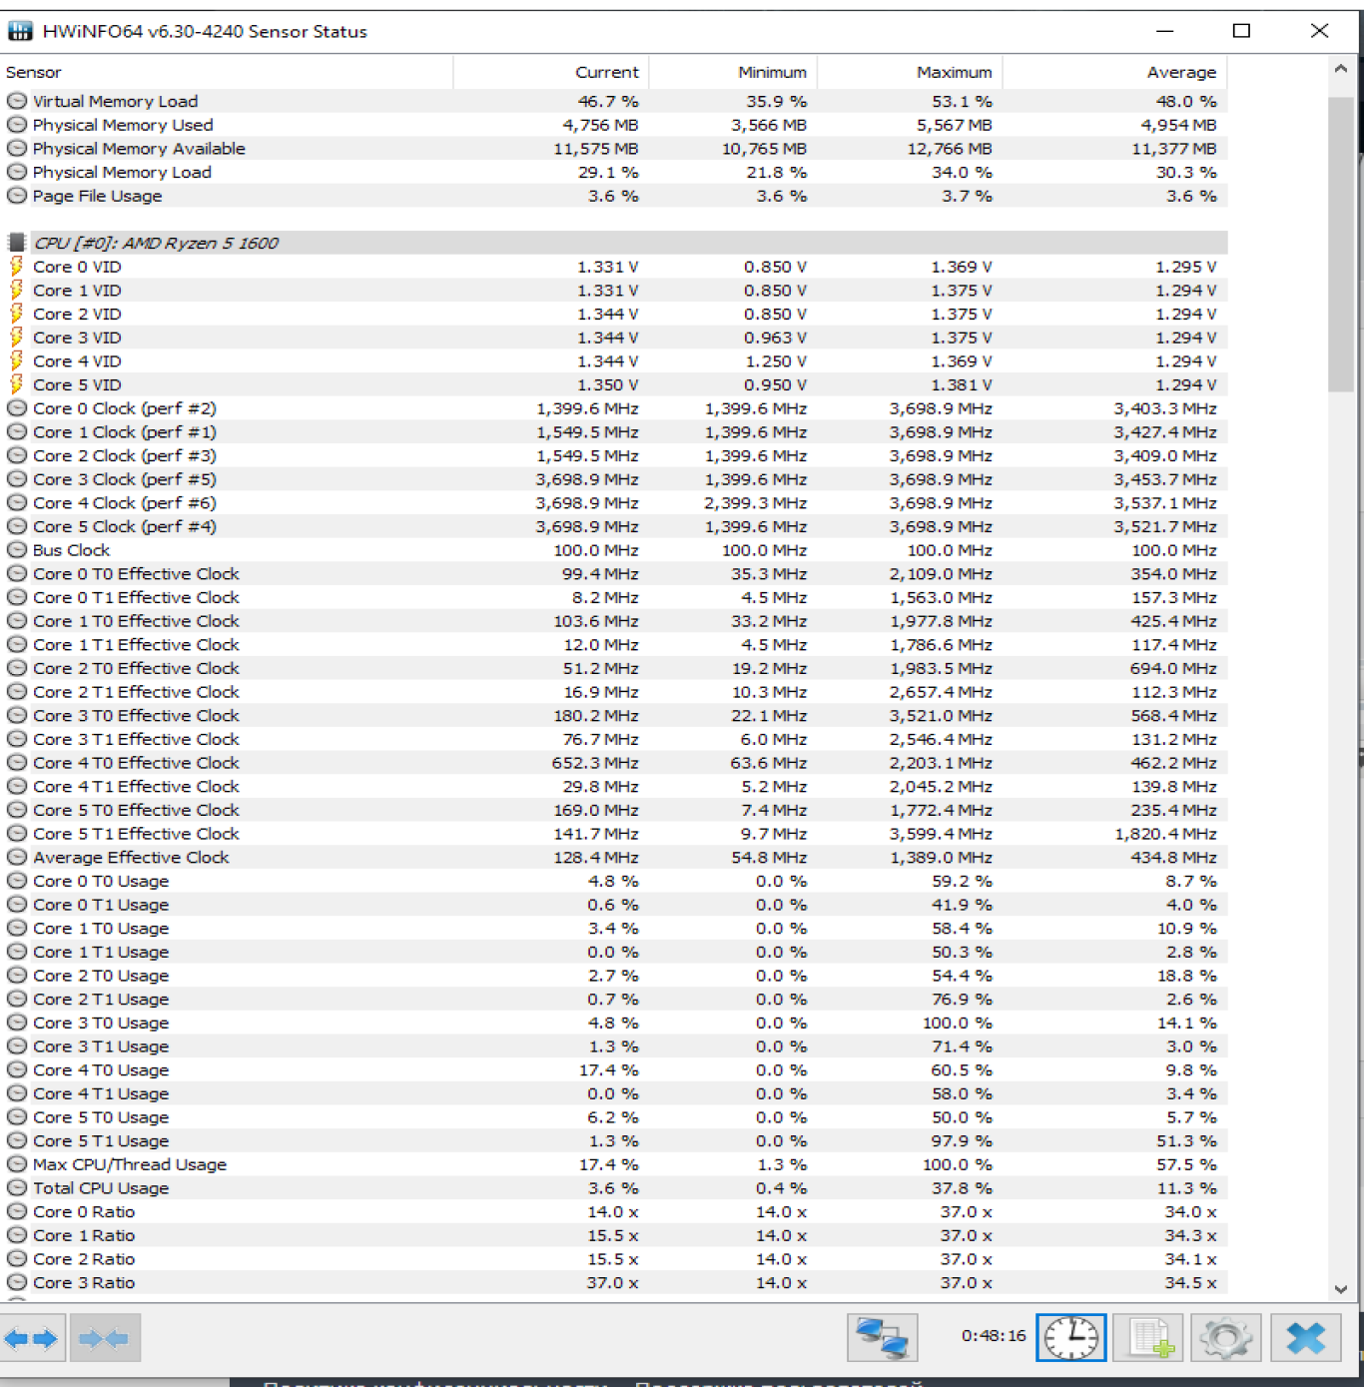Select the Core 2 T1 Usage row label

coord(101,999)
